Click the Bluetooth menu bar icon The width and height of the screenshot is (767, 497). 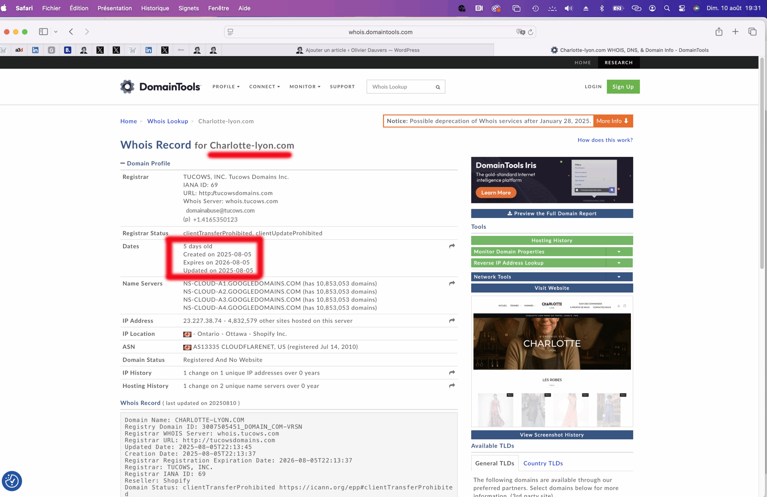coord(601,8)
